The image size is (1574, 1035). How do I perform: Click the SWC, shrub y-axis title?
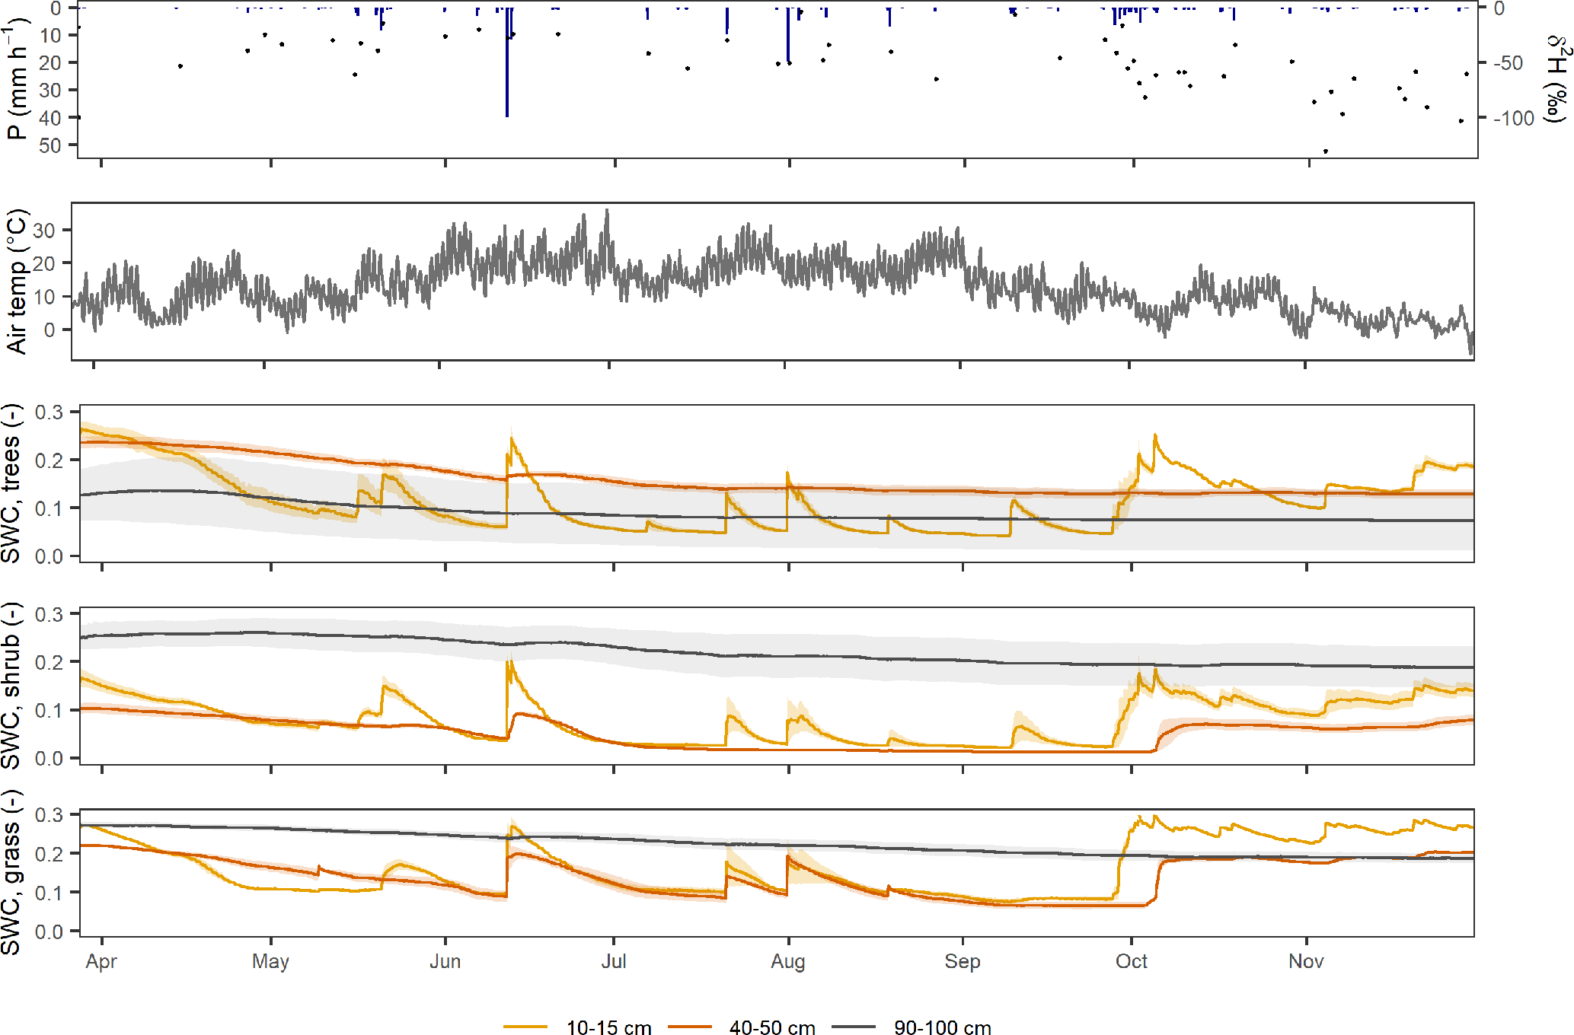coord(11,685)
